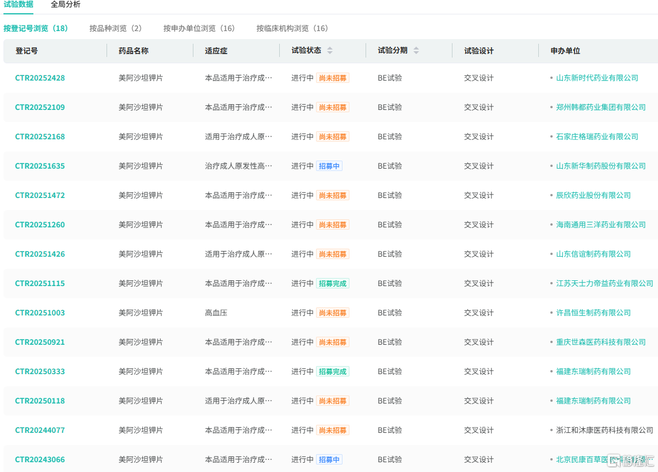The image size is (658, 472).
Task: Click 试验设计 column header
Action: click(x=479, y=51)
